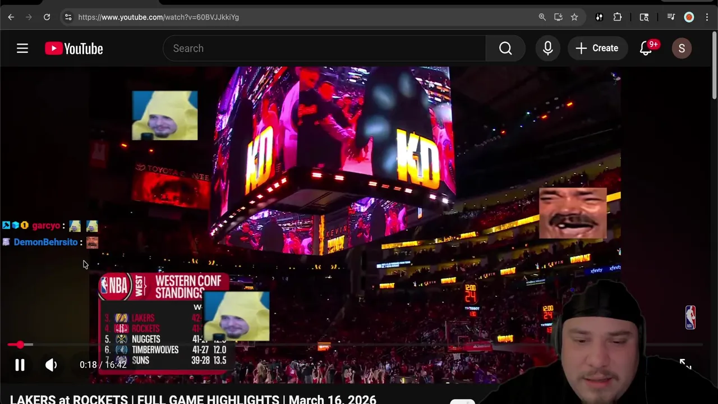Open the tab search icon
Viewport: 718px width, 404px height.
click(644, 17)
